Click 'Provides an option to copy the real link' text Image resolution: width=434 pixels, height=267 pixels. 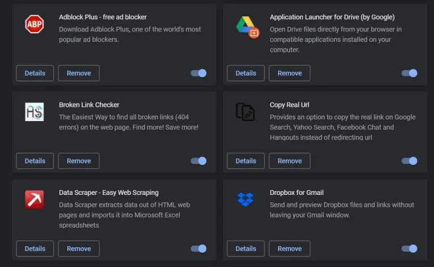342,127
